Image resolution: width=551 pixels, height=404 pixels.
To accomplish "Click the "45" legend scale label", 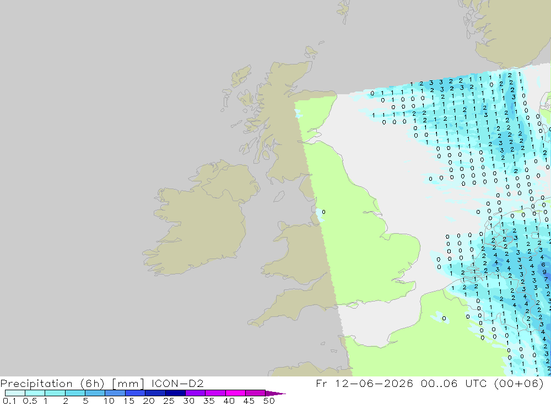I will click(249, 401).
